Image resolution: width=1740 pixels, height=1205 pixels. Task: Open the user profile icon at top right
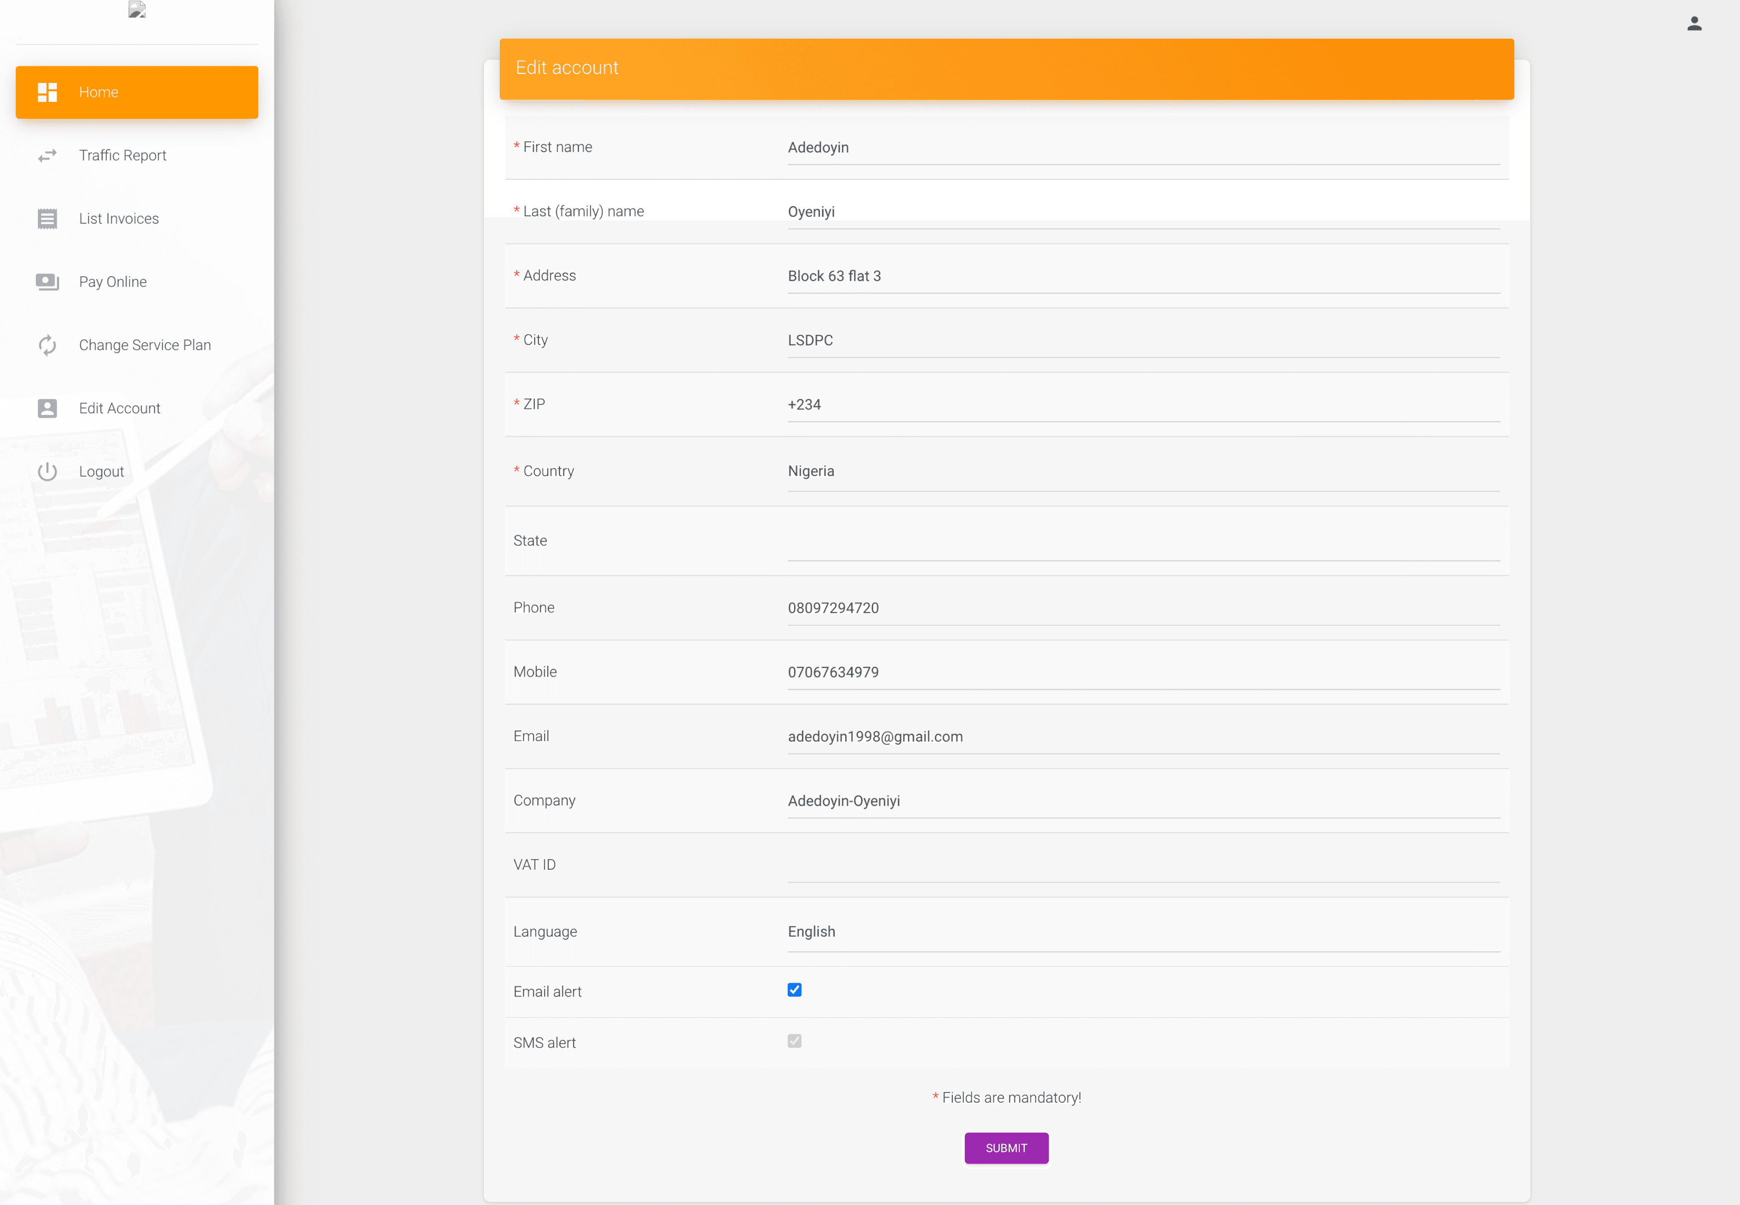[x=1694, y=24]
